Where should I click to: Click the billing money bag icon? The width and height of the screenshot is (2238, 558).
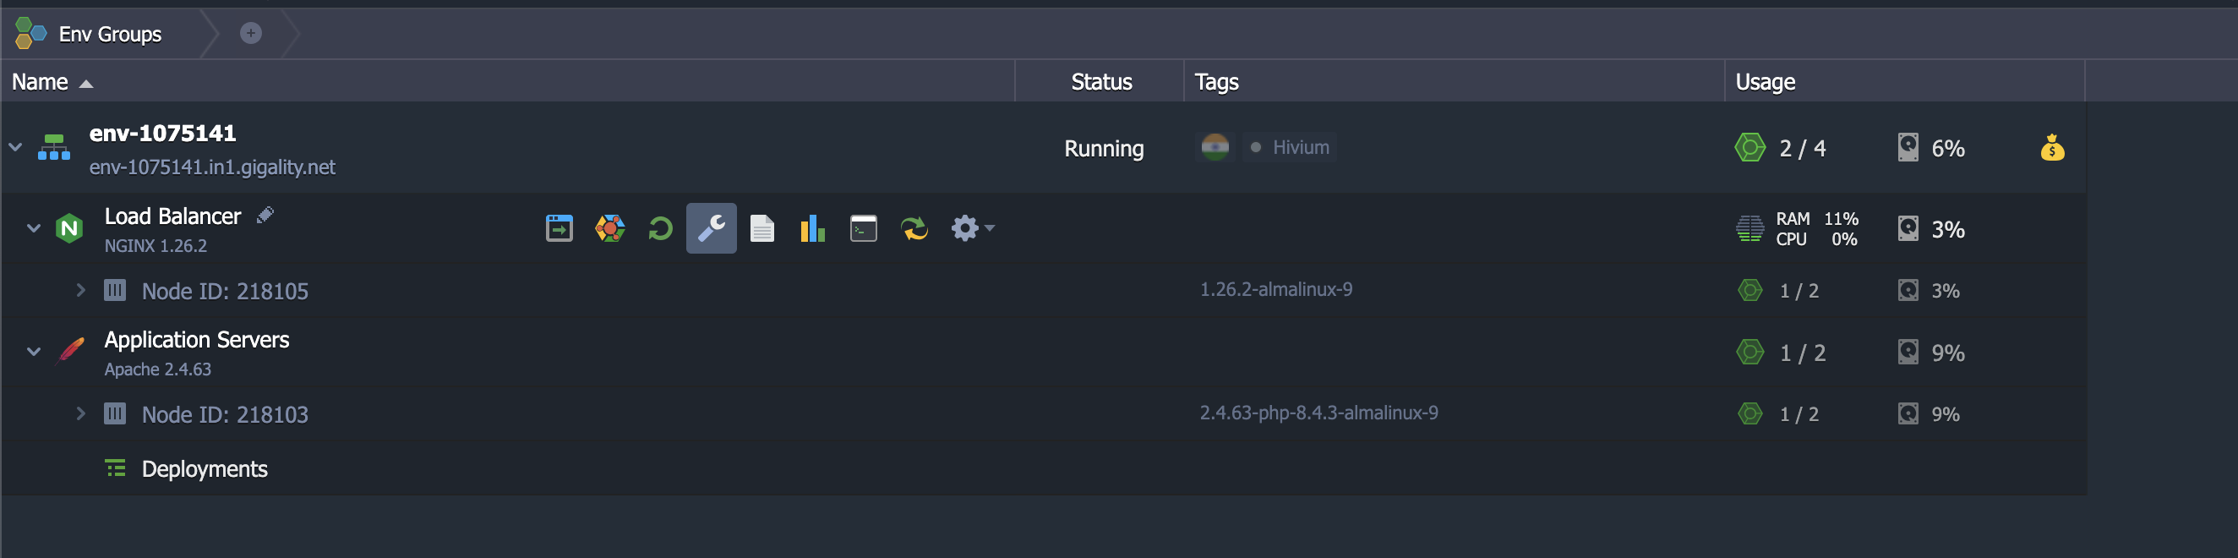2052,148
